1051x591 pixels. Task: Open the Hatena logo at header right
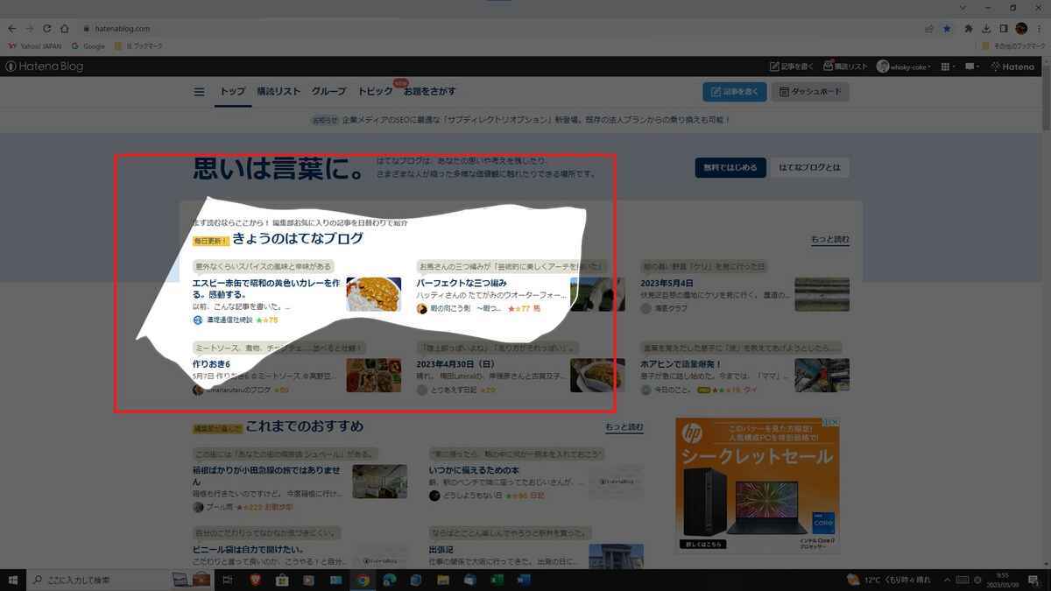click(1012, 67)
